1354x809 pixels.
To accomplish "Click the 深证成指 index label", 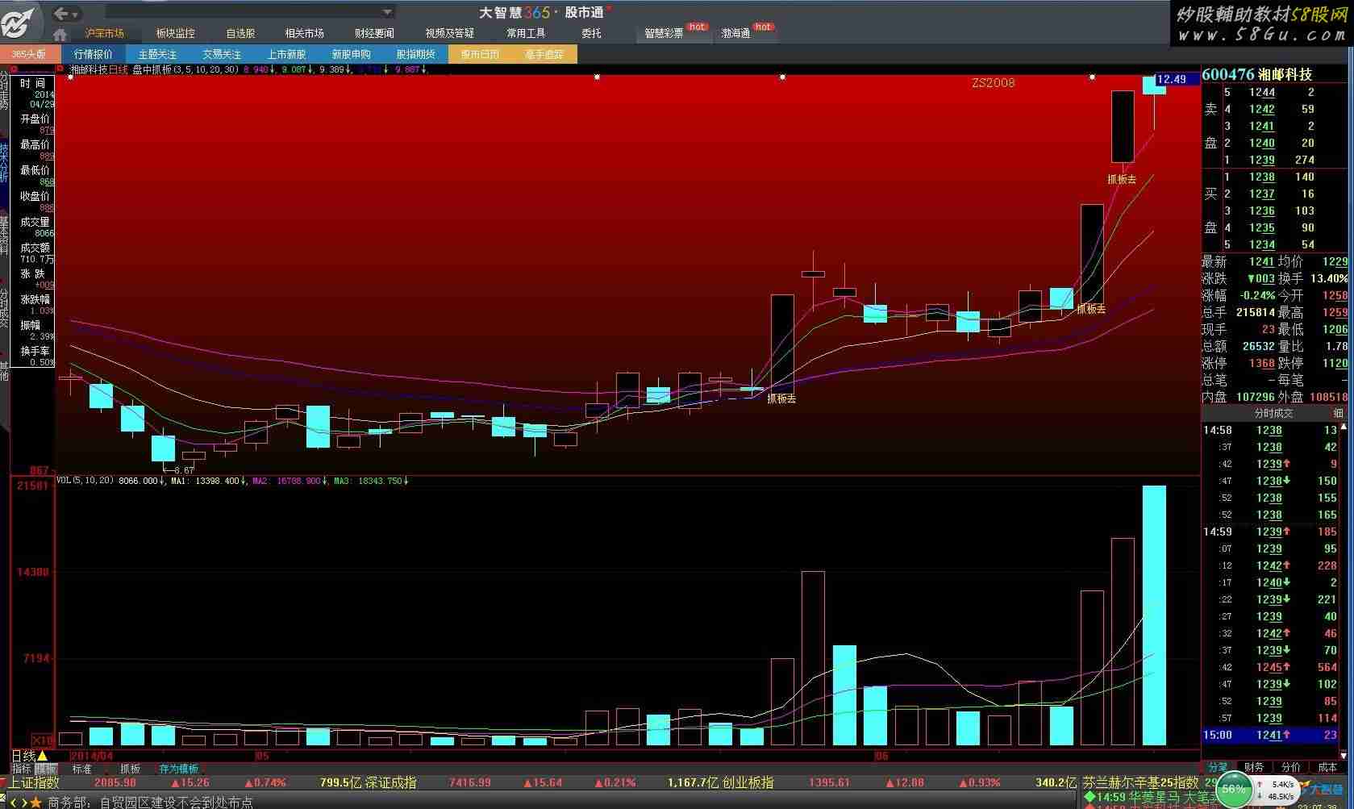I will 390,782.
